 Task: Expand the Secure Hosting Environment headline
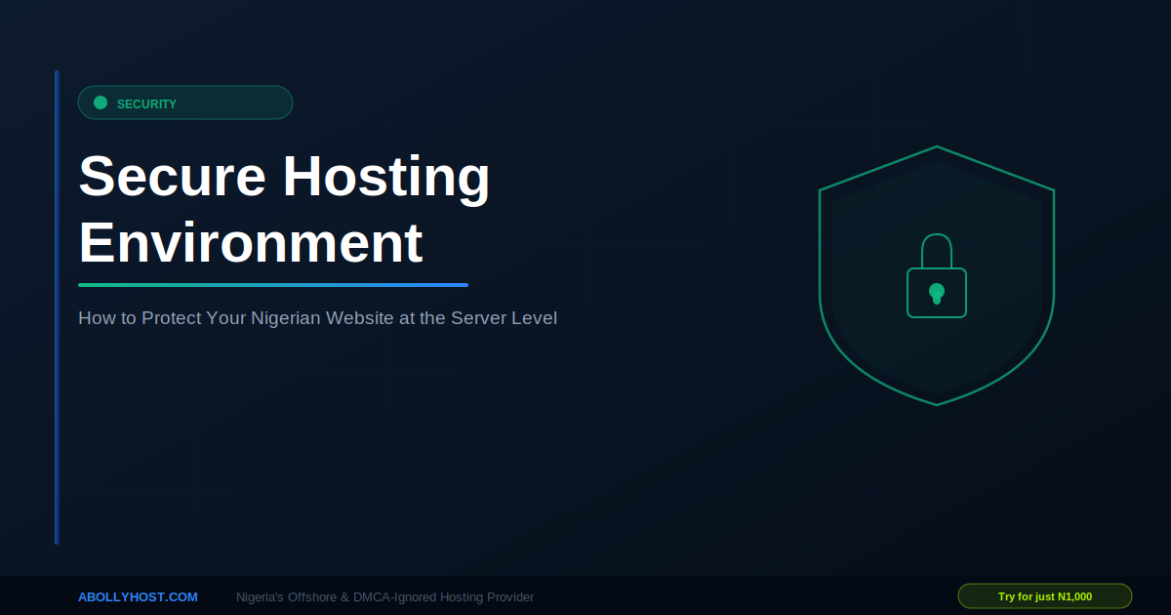[x=283, y=210]
